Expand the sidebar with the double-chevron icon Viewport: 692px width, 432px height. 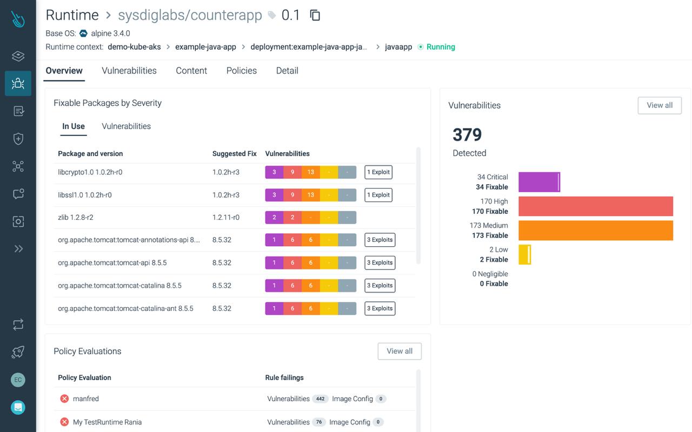(18, 248)
